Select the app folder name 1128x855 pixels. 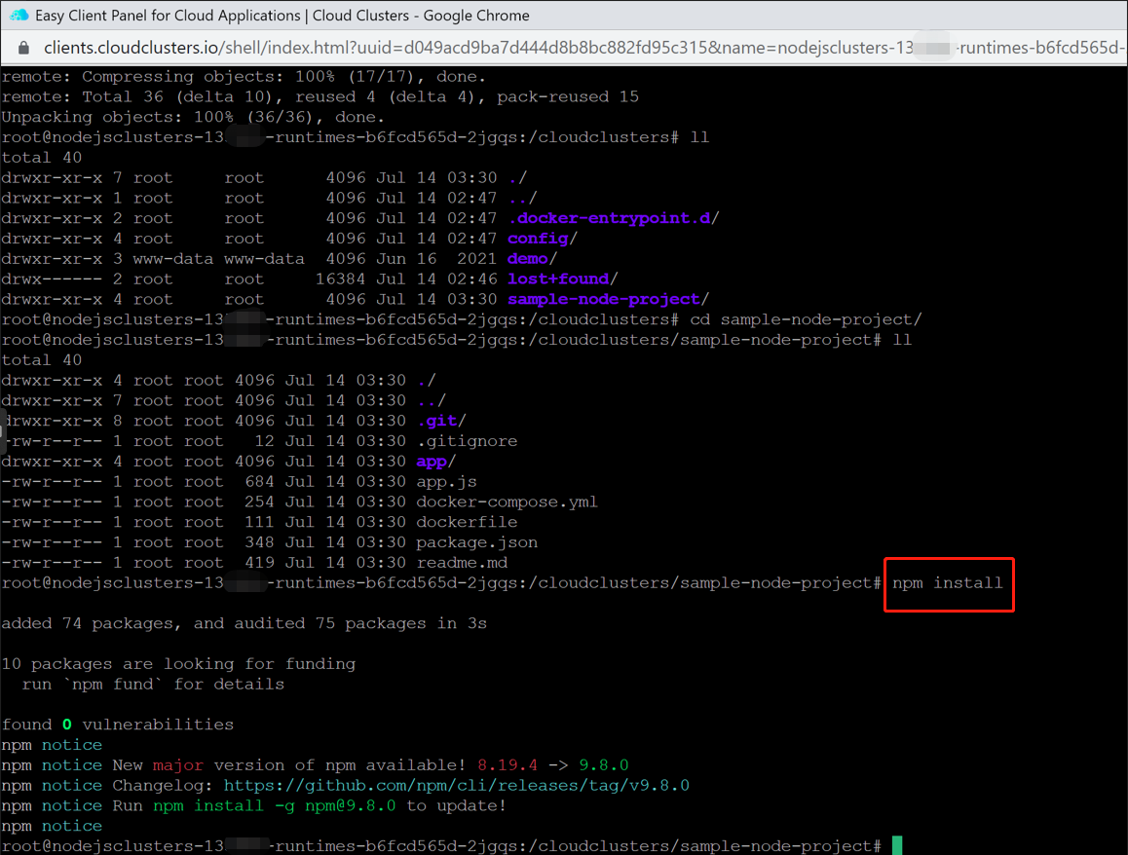432,461
